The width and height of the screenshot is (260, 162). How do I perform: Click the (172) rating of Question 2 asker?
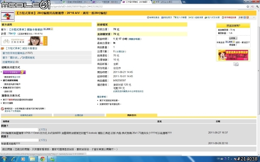point(43,140)
